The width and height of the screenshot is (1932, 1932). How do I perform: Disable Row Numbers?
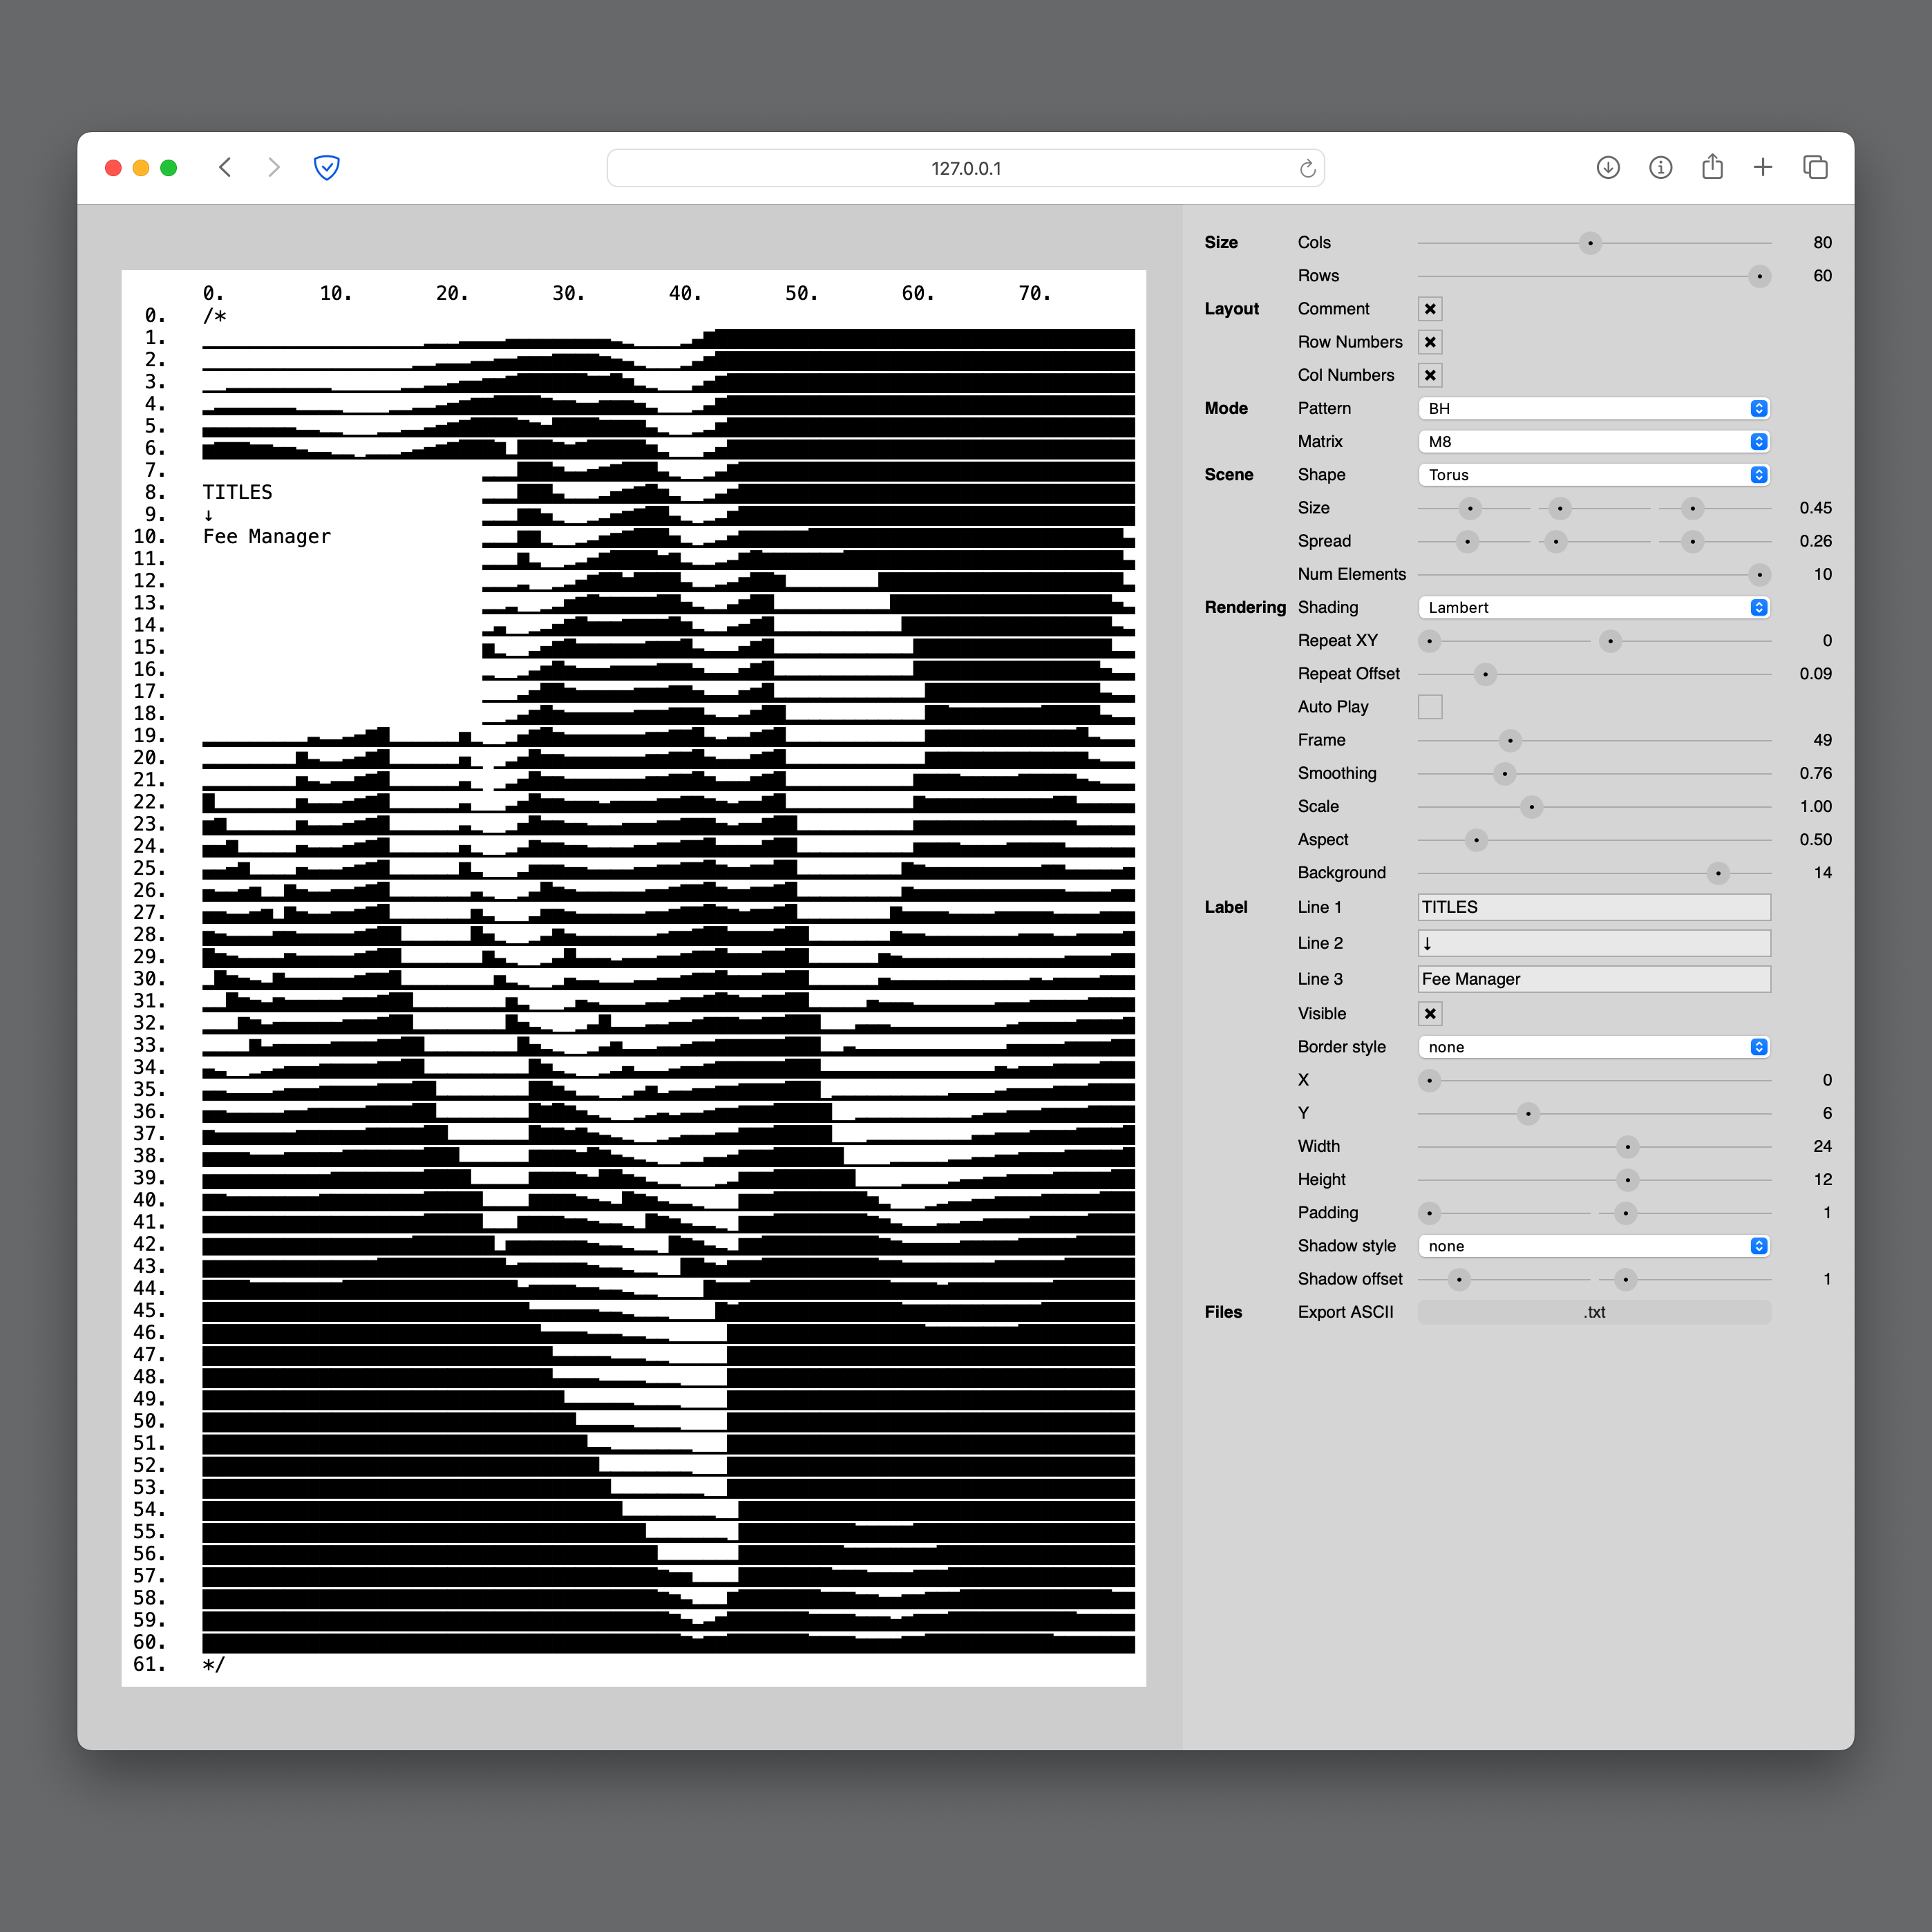(1430, 341)
